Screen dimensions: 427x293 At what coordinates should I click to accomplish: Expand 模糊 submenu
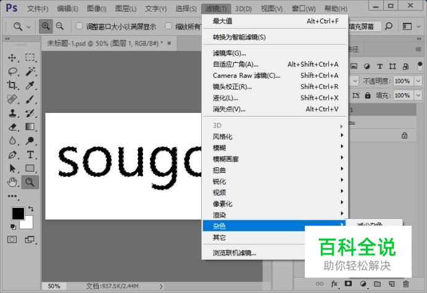coord(275,147)
